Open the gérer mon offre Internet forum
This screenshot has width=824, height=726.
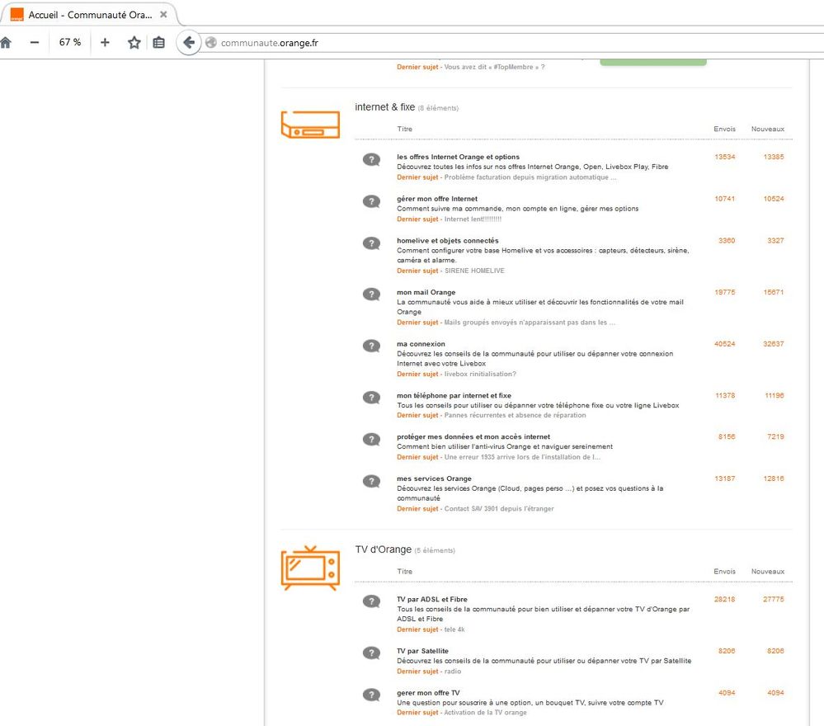tap(436, 199)
